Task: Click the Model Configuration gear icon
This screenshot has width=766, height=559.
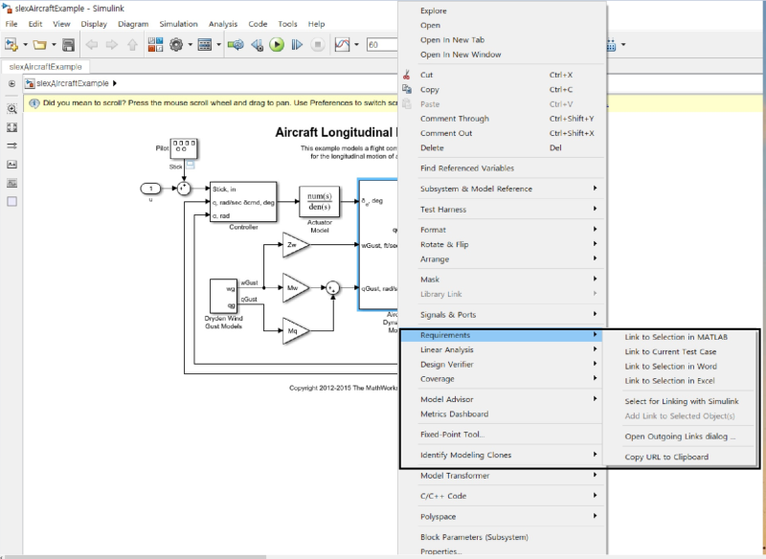Action: pos(176,44)
